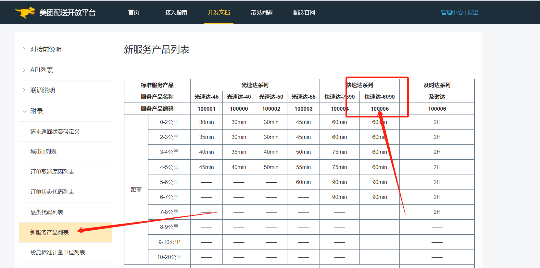The image size is (540, 268).
Task: Open 品类代码列表 in the sidebar
Action: [x=47, y=212]
